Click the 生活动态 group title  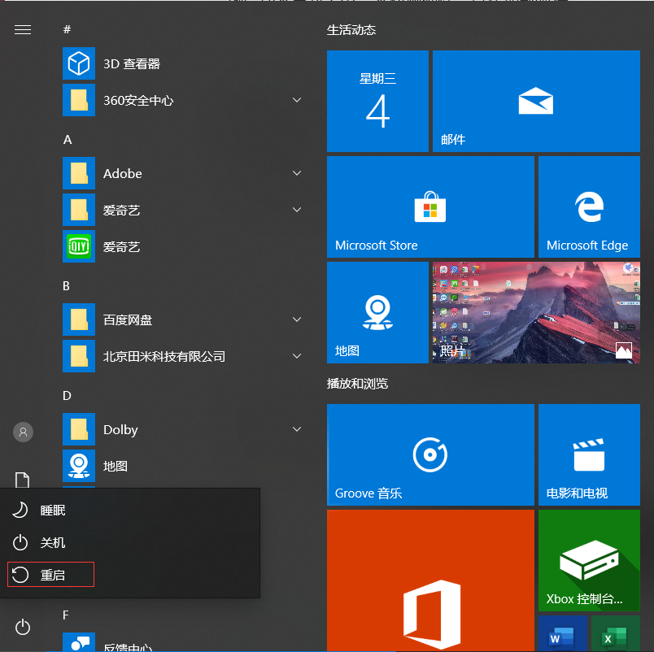(351, 30)
